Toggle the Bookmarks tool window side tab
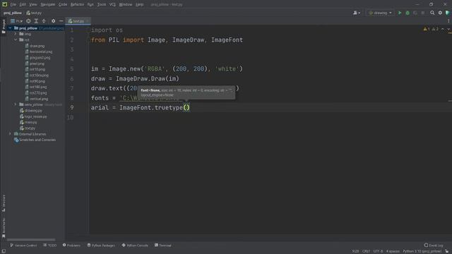The height and width of the screenshot is (254, 452). 4,227
